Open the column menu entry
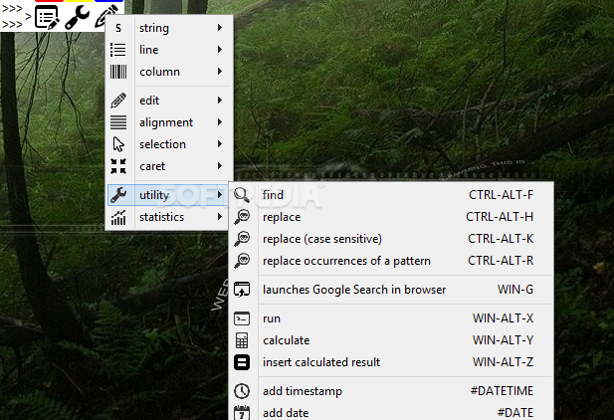The image size is (614, 420). 169,72
